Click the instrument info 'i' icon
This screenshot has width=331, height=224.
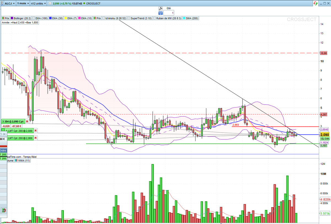pos(49,3)
